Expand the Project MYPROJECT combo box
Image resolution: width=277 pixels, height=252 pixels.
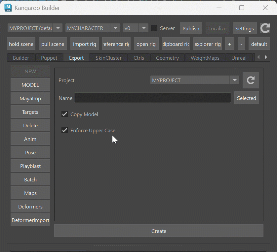pos(195,80)
